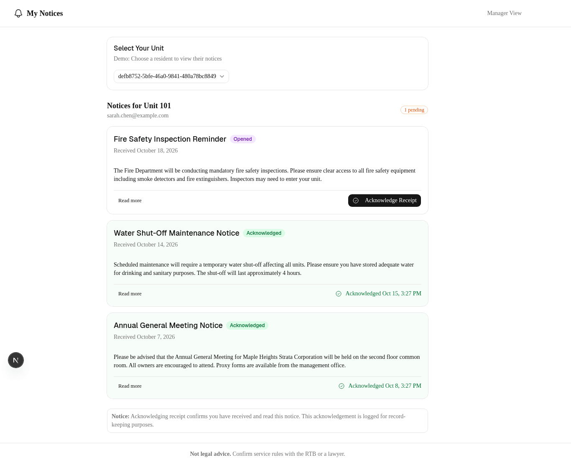Click the acknowledgement record-keeping notice text
This screenshot has width=571, height=465.
pyautogui.click(x=268, y=421)
